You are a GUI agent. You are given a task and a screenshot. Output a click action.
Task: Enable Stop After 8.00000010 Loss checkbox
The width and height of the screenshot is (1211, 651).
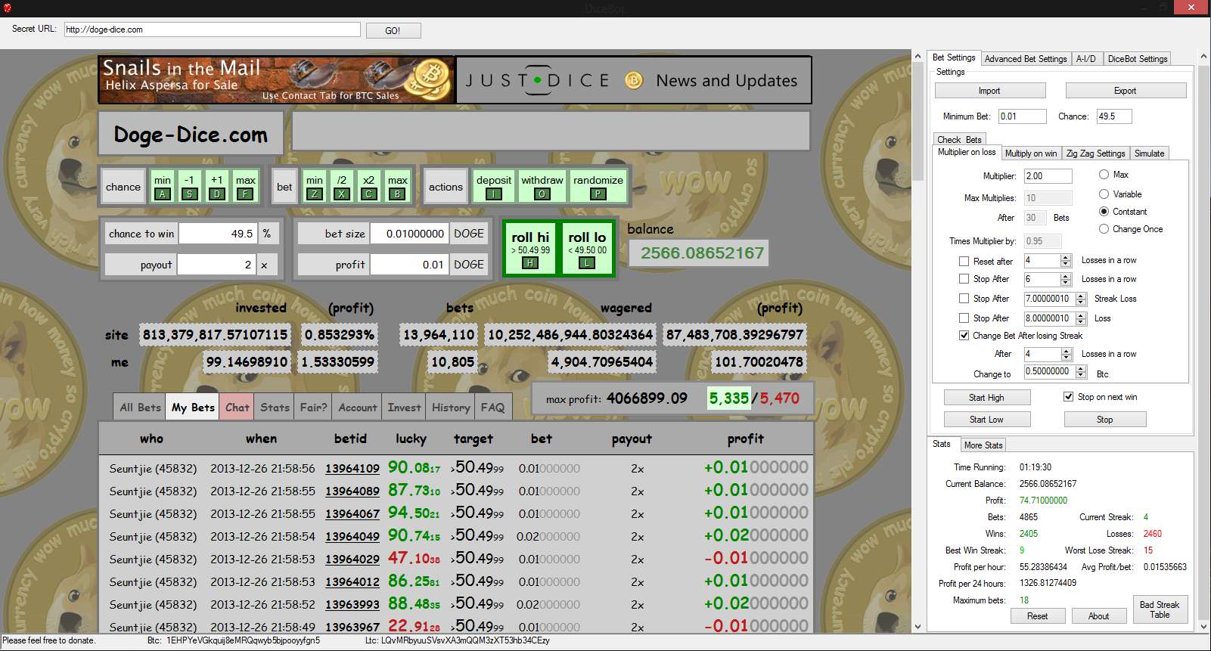tap(964, 318)
